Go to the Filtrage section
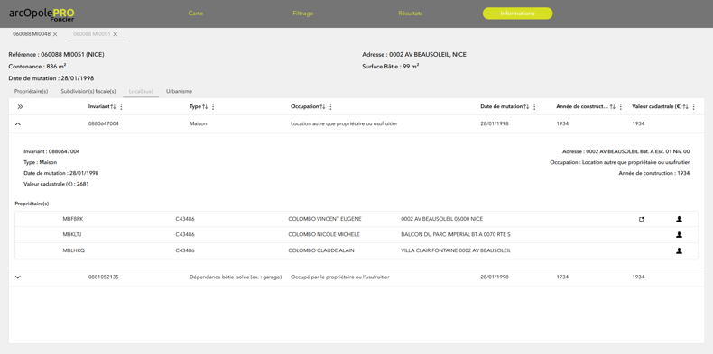The image size is (713, 354). [x=303, y=14]
